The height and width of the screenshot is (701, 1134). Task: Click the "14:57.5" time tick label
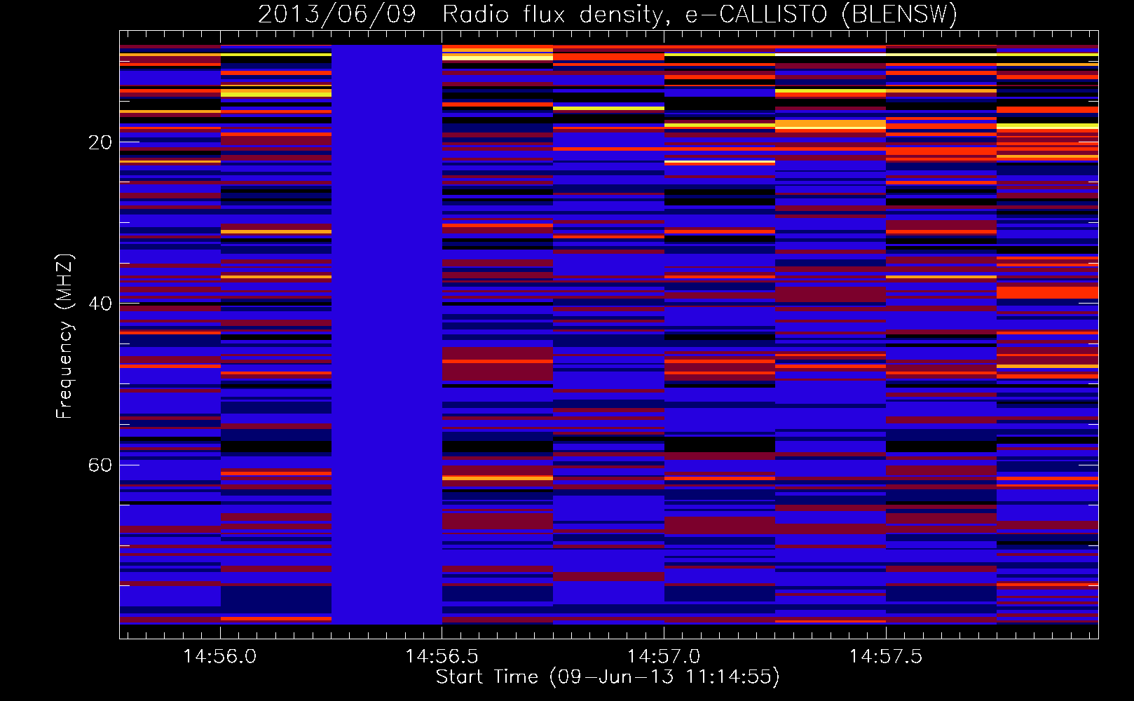click(886, 656)
